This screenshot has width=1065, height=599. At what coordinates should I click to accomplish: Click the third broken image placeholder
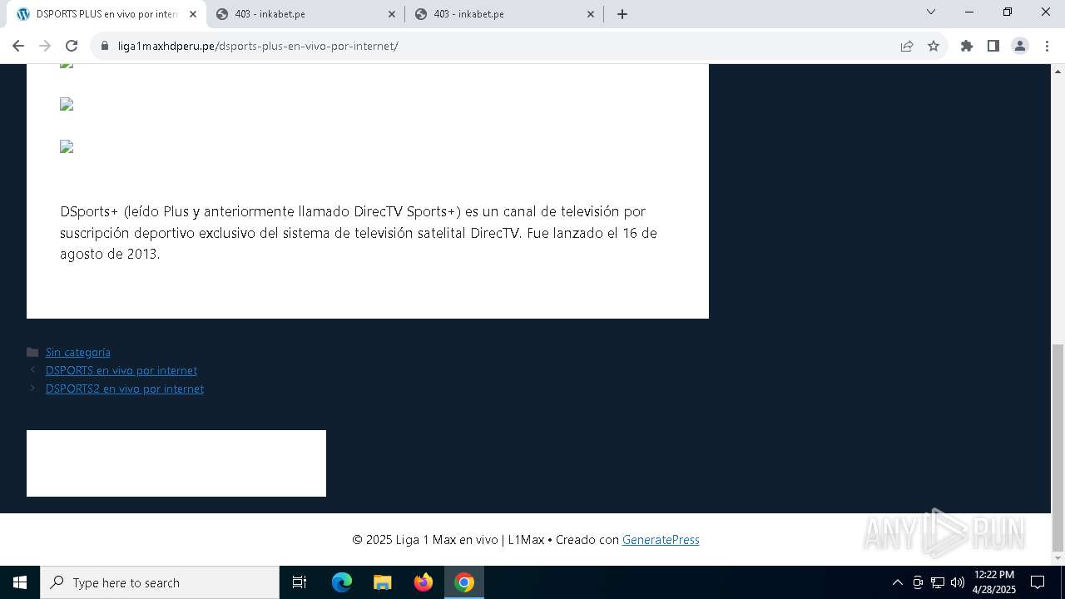[67, 146]
